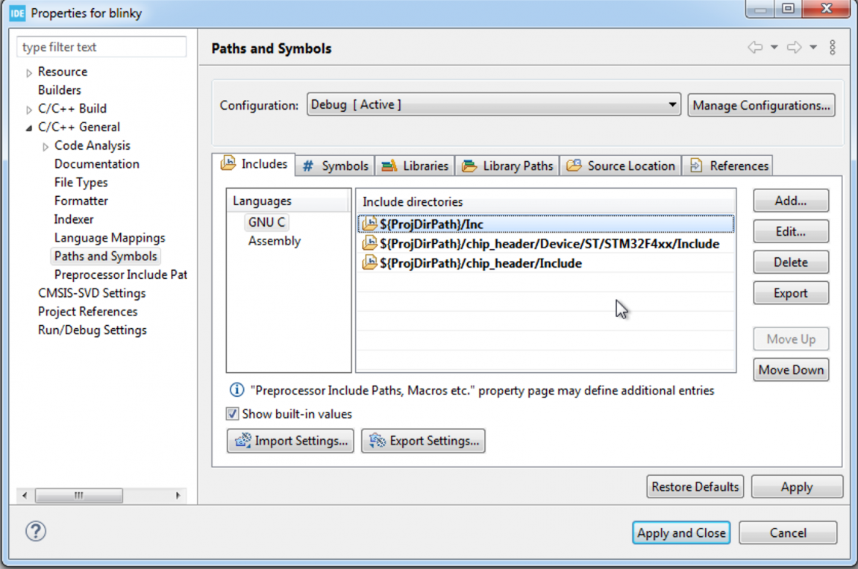
Task: Open CMSIS-SVD Settings page
Action: tap(92, 293)
